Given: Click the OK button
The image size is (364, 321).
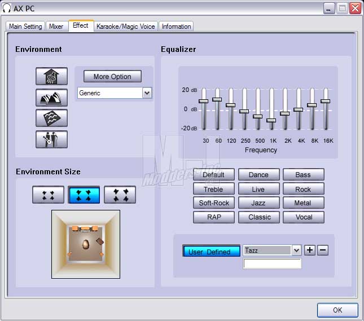Looking at the screenshot, I should [337, 310].
